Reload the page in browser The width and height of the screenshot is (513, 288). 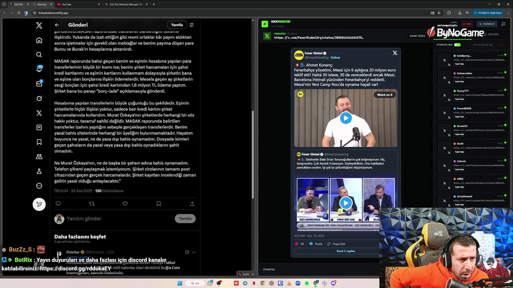(19, 13)
